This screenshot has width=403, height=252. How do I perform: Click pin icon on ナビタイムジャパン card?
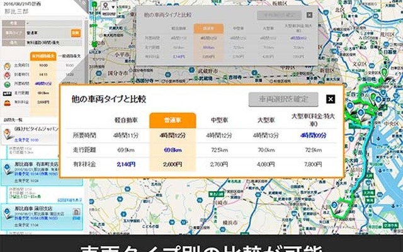pos(8,134)
